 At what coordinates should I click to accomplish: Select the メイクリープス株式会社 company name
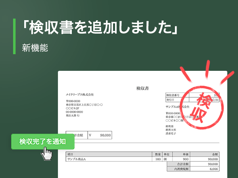(80, 95)
